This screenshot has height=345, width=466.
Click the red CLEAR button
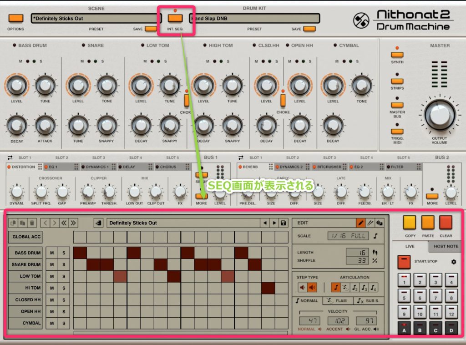446,222
